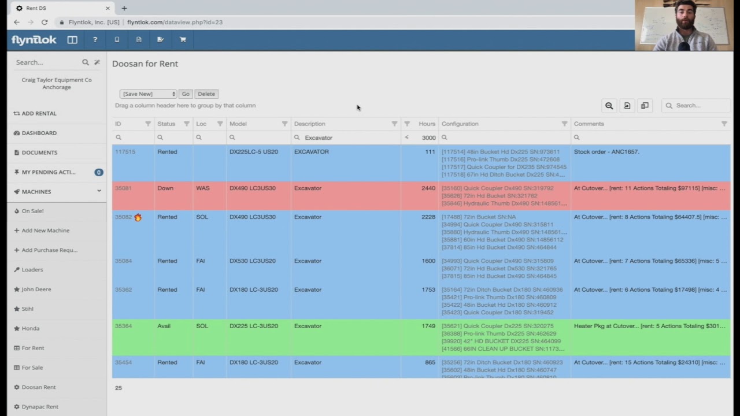Open the help icon in the top toolbar

click(x=95, y=39)
